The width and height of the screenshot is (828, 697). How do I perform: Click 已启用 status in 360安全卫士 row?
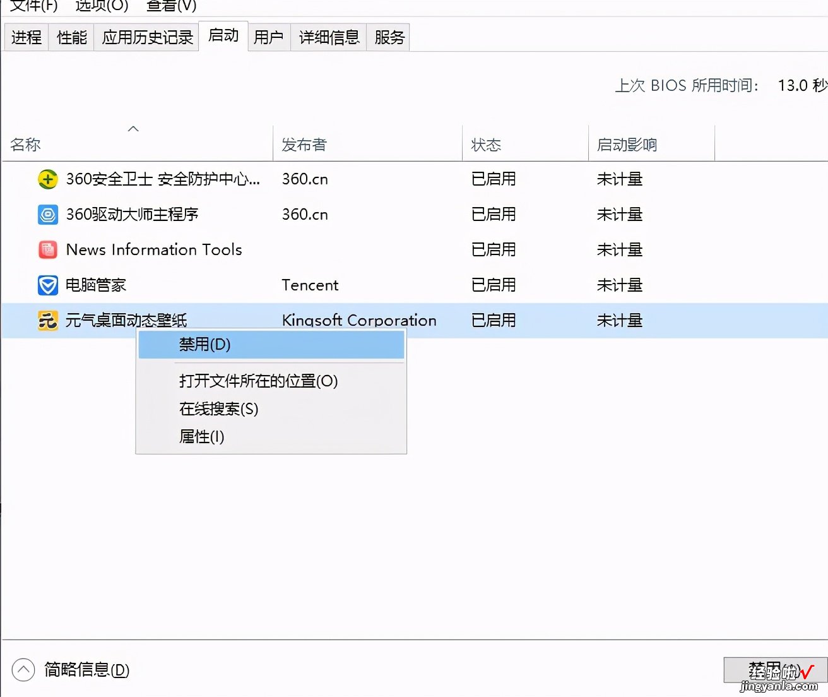(x=494, y=179)
